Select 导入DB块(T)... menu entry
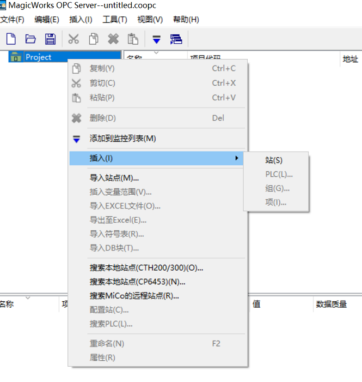The height and width of the screenshot is (382, 362). pos(157,248)
